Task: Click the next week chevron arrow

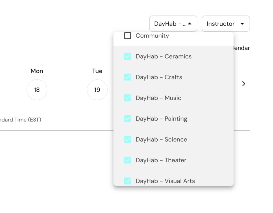Action: tap(244, 84)
